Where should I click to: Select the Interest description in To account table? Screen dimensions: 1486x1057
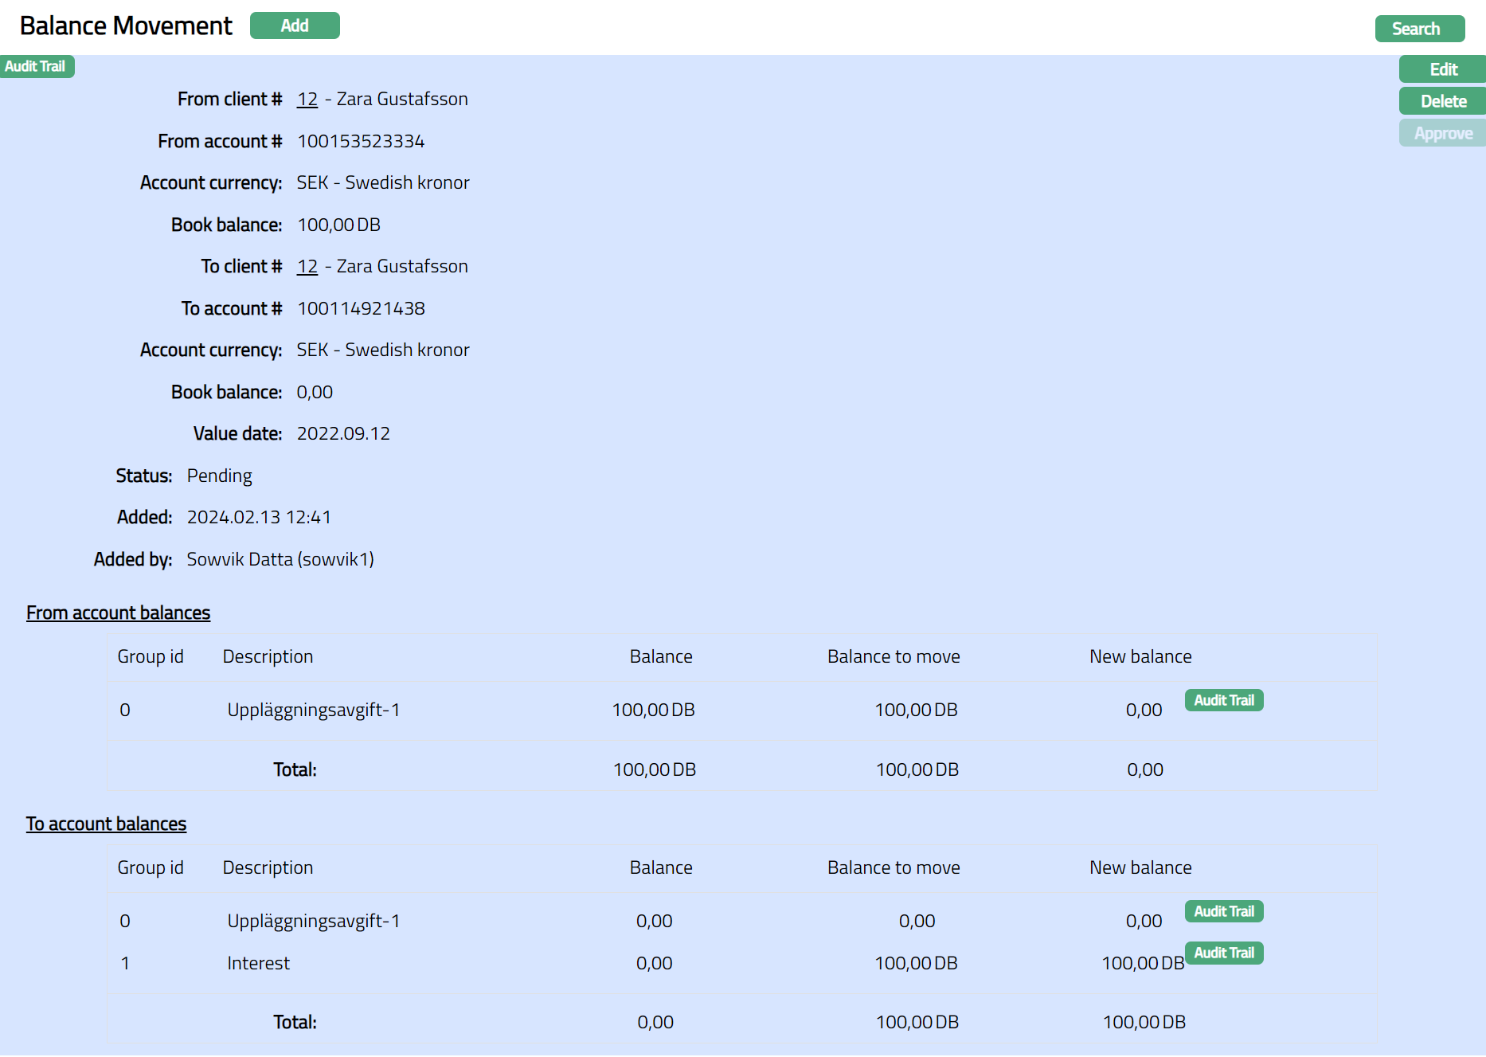coord(258,964)
